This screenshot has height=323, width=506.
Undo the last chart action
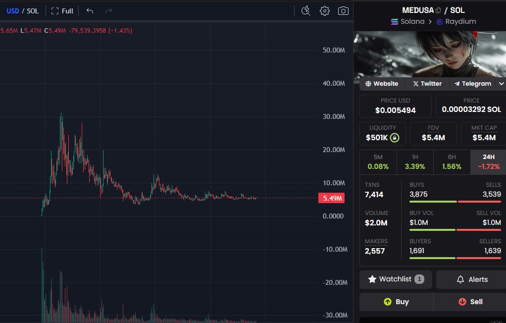click(x=90, y=11)
